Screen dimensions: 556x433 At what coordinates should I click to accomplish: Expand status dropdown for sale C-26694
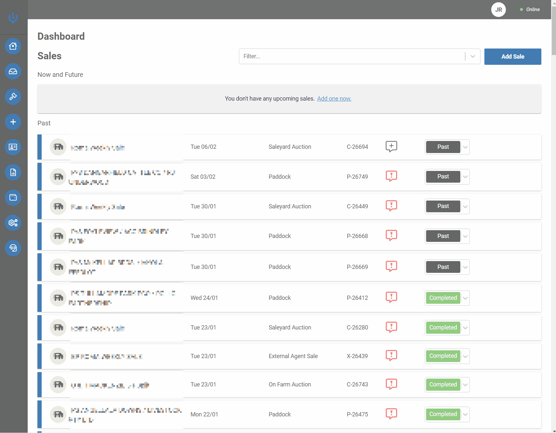click(466, 147)
